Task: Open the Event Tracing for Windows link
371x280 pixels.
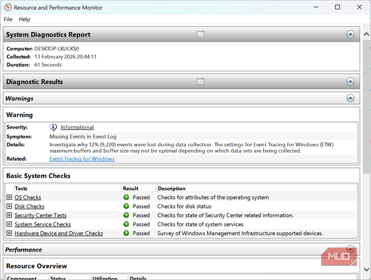Action: click(x=82, y=159)
